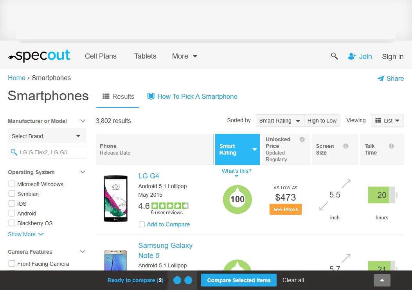Viewport: 412px width, 290px height.
Task: Check the Symbian checkbox
Action: pos(12,194)
